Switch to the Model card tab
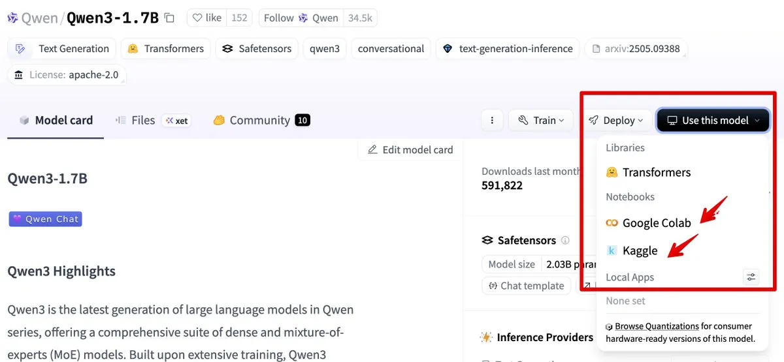The height and width of the screenshot is (362, 784). (56, 121)
